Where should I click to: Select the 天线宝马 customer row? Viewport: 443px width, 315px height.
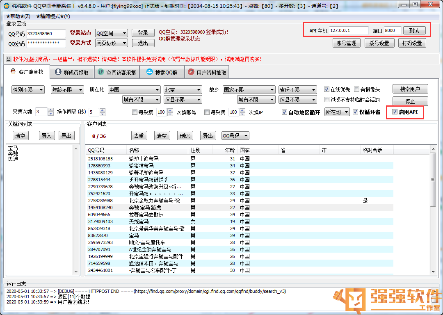click(x=239, y=221)
